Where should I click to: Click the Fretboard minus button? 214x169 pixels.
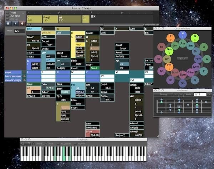[175, 94]
